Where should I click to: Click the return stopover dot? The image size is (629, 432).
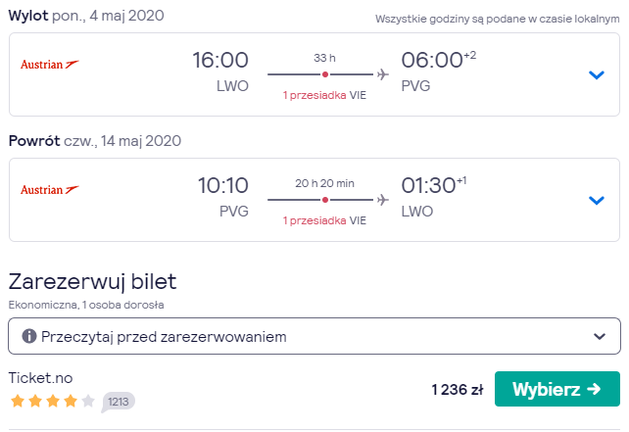[325, 200]
